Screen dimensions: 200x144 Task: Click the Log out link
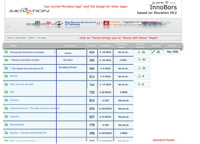[x=172, y=3]
